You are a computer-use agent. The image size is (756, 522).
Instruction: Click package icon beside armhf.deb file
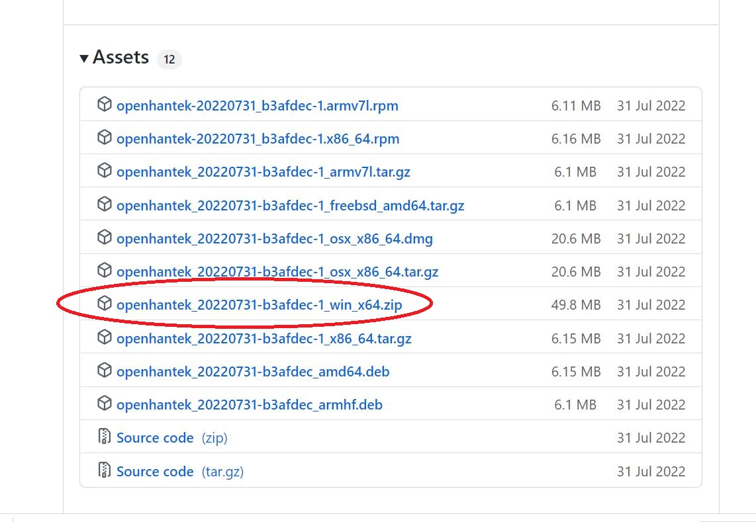104,404
